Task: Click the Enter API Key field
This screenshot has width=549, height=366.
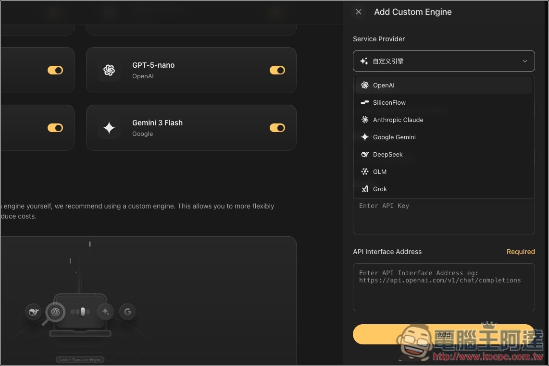Action: click(444, 216)
